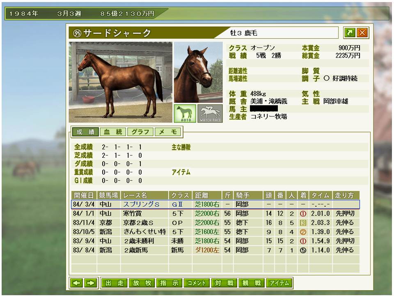Click the 出走 button
The image size is (394, 296).
pos(115,283)
